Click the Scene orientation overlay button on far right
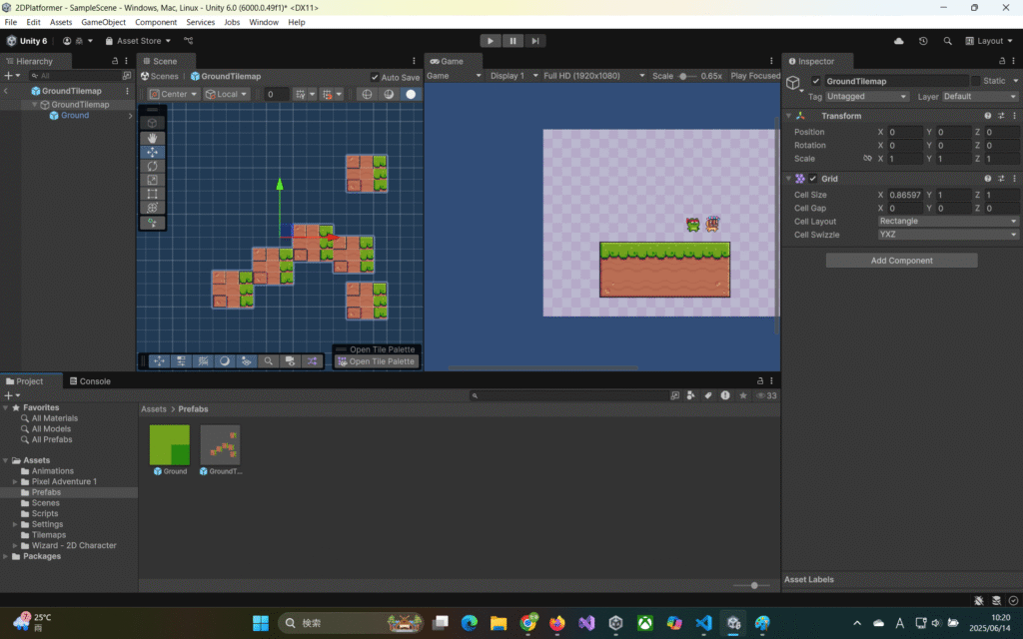Screen dimensions: 1023x639 (312, 361)
